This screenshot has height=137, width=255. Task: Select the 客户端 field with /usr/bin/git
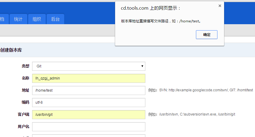[89, 115]
